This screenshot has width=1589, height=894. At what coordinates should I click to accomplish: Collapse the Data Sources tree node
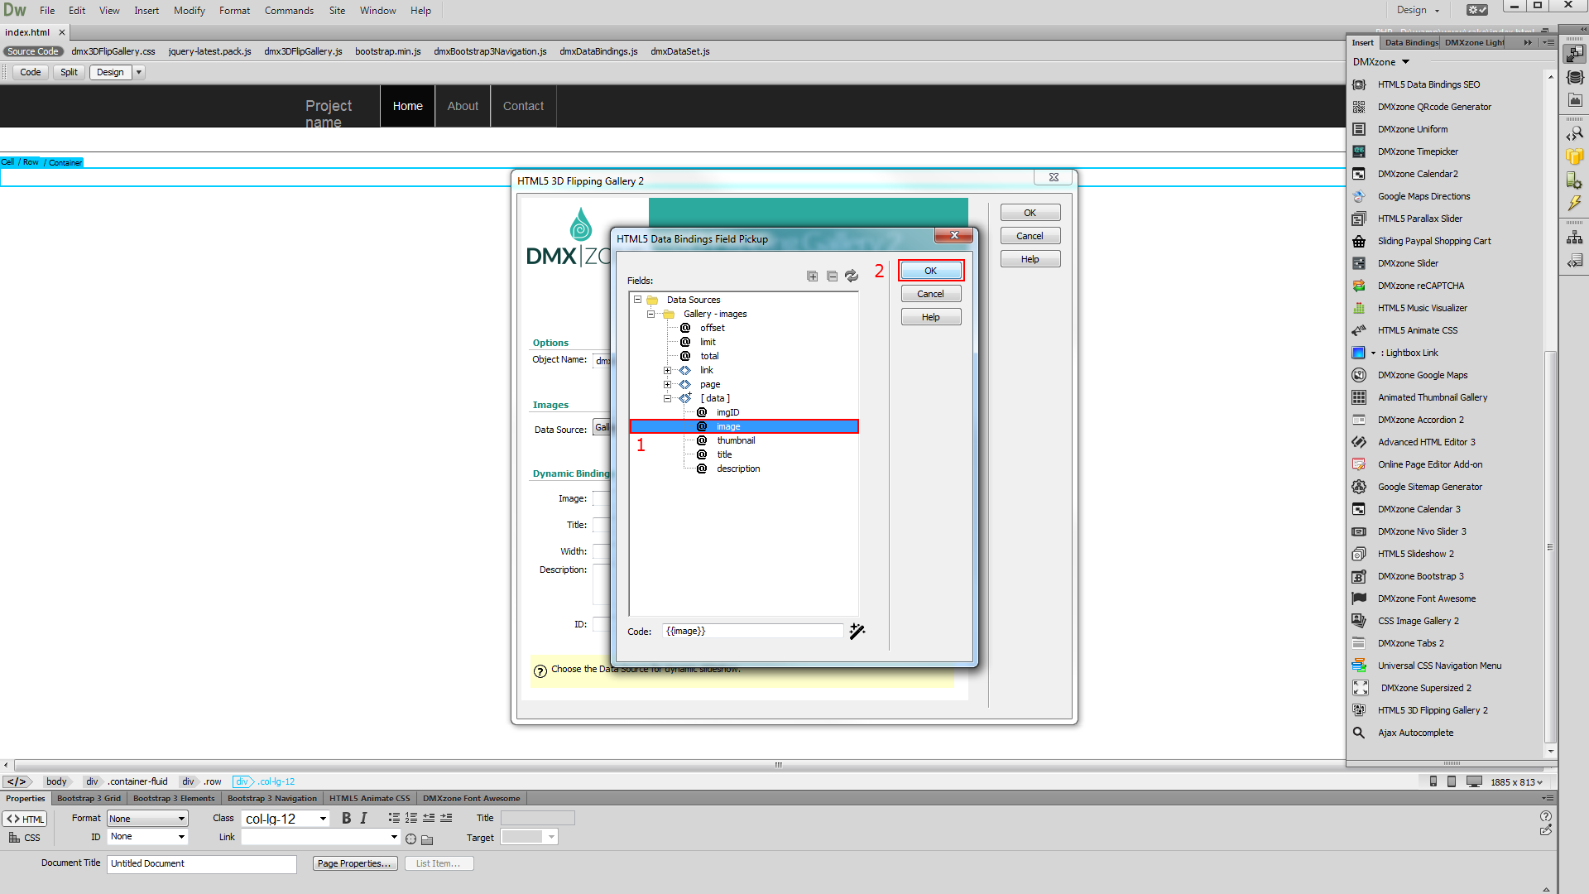(x=637, y=300)
